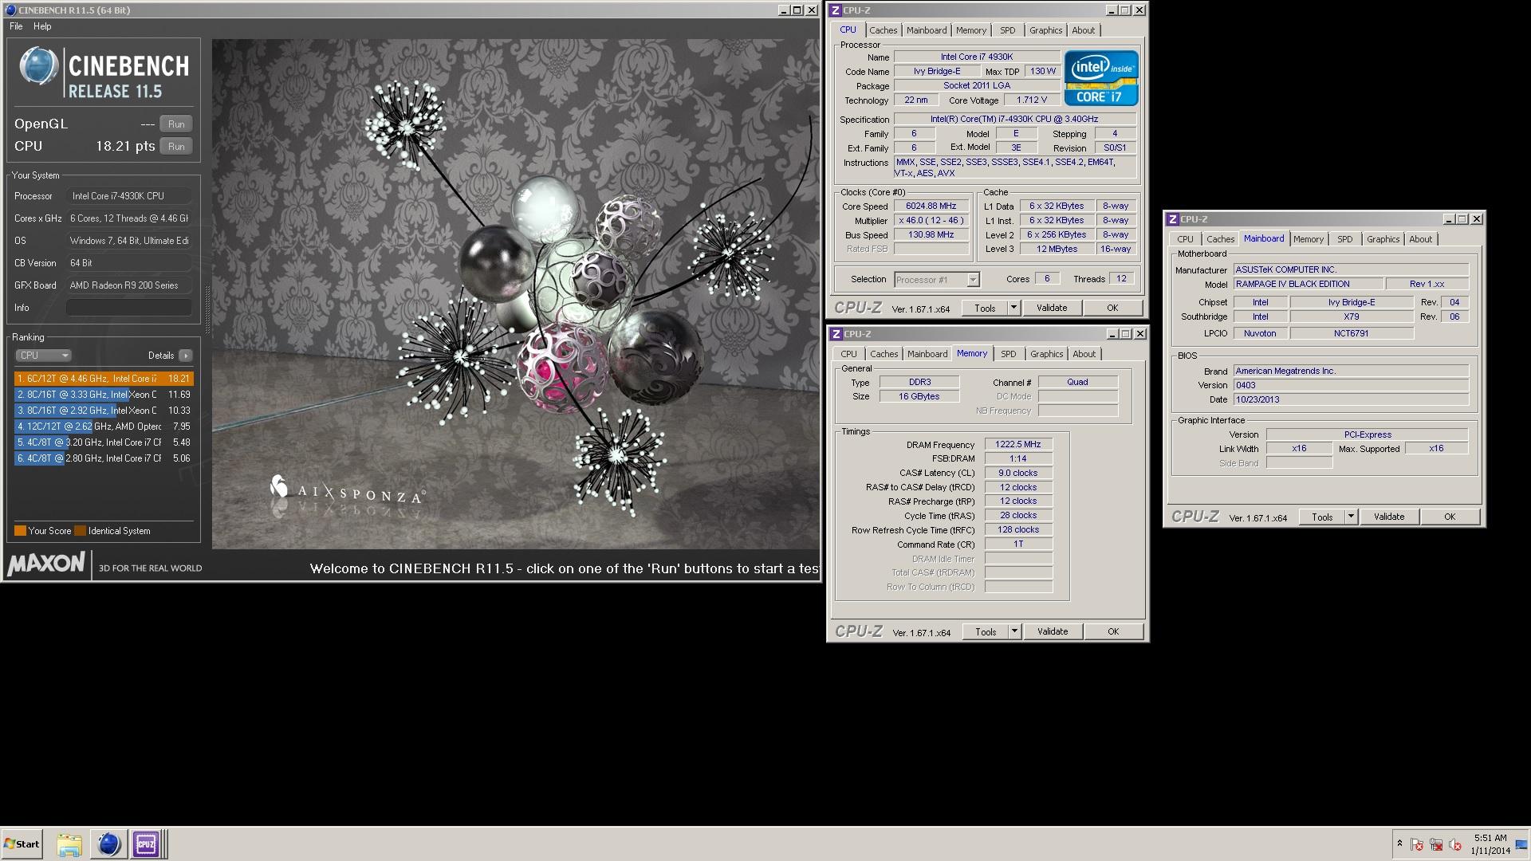Image resolution: width=1531 pixels, height=861 pixels.
Task: Open the CPU ranking type dropdown
Action: 43,356
